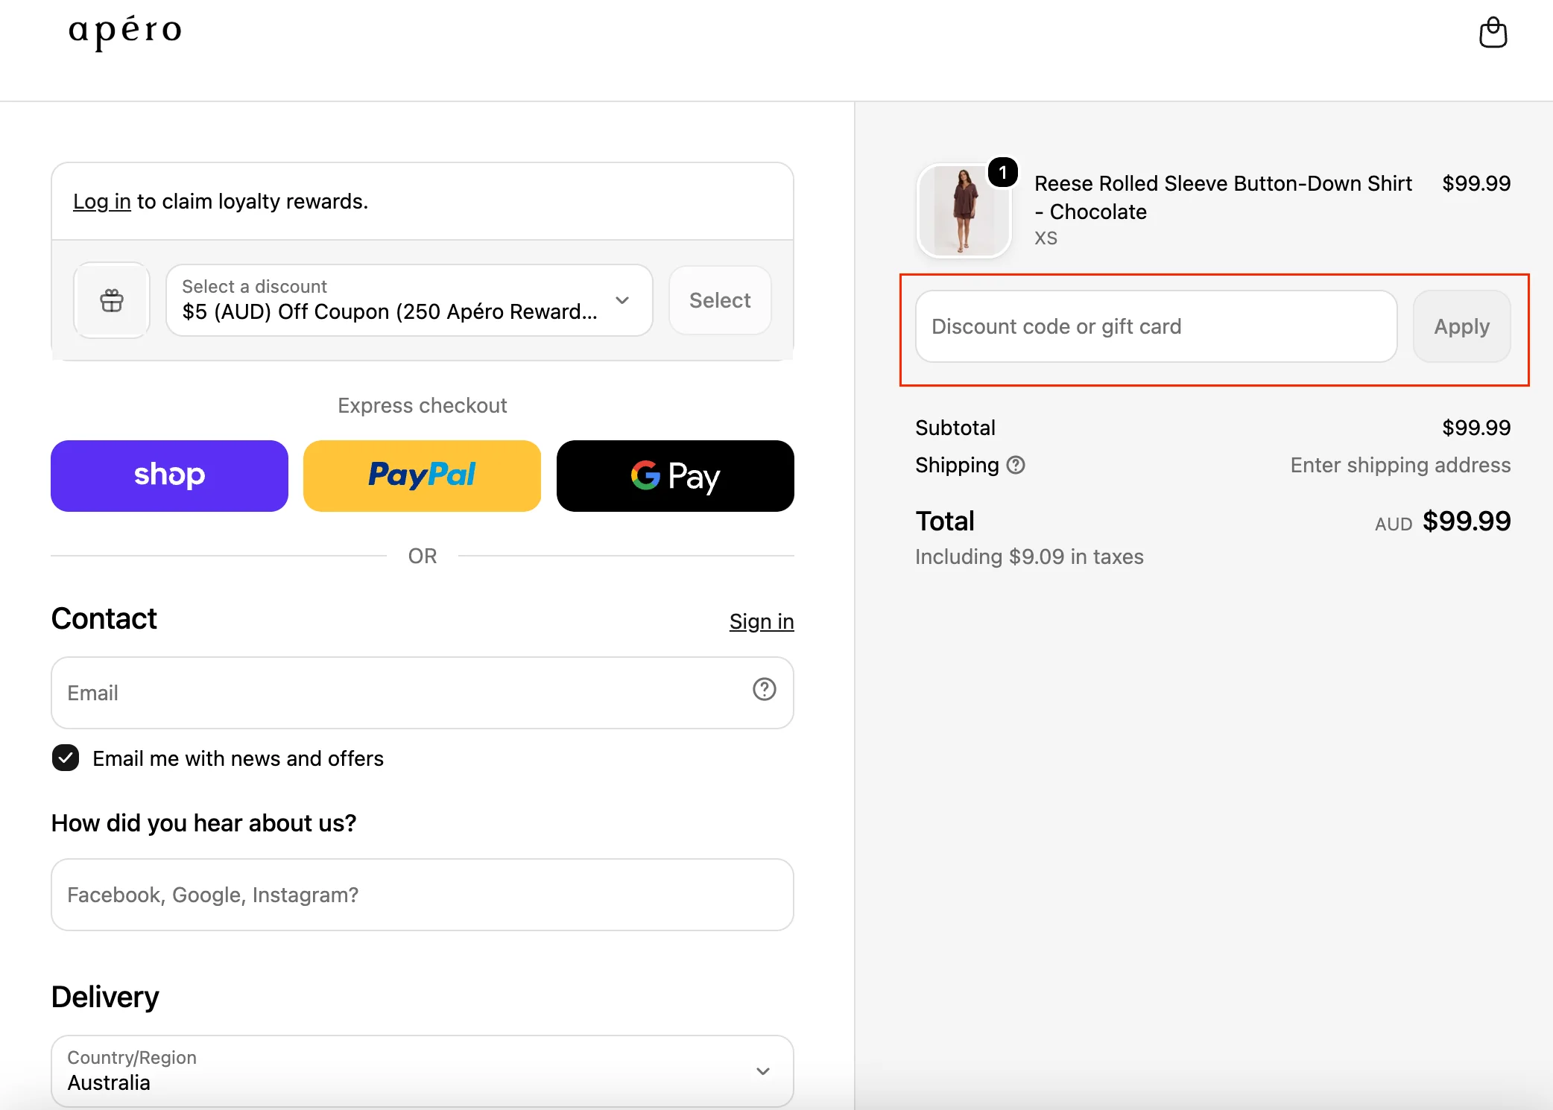Click the Including $9.09 in taxes text

[x=1029, y=556]
